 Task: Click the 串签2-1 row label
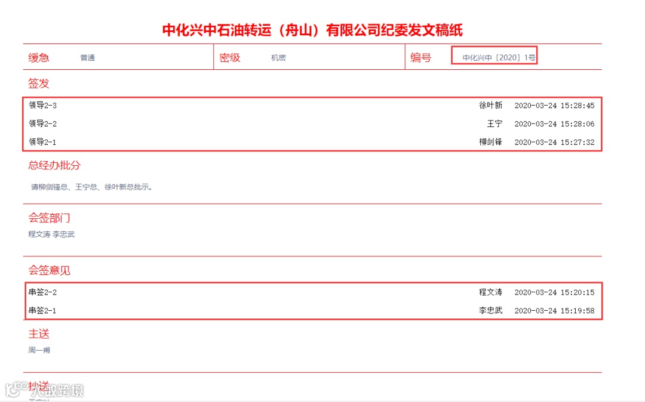pyautogui.click(x=42, y=311)
